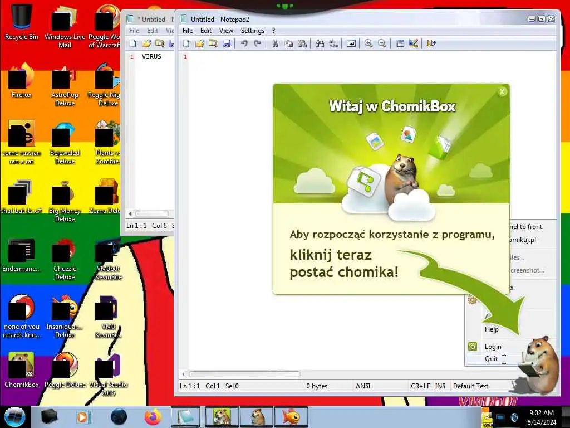Click the New document icon in Notepad2 toolbar
The image size is (570, 428).
186,43
